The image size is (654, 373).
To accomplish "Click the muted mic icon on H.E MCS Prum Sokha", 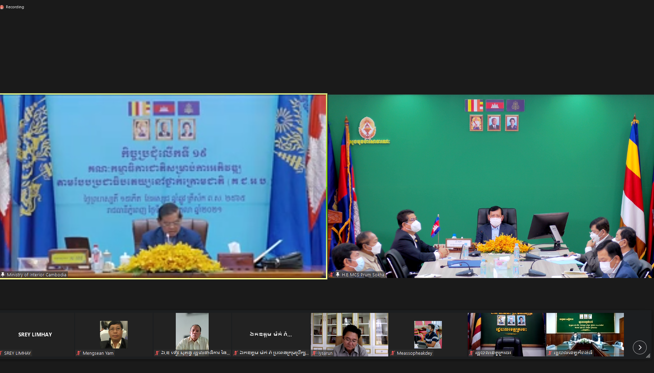I will [x=332, y=275].
